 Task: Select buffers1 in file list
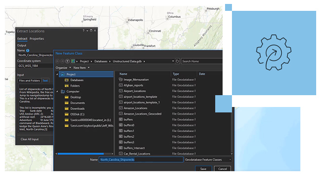129,131
